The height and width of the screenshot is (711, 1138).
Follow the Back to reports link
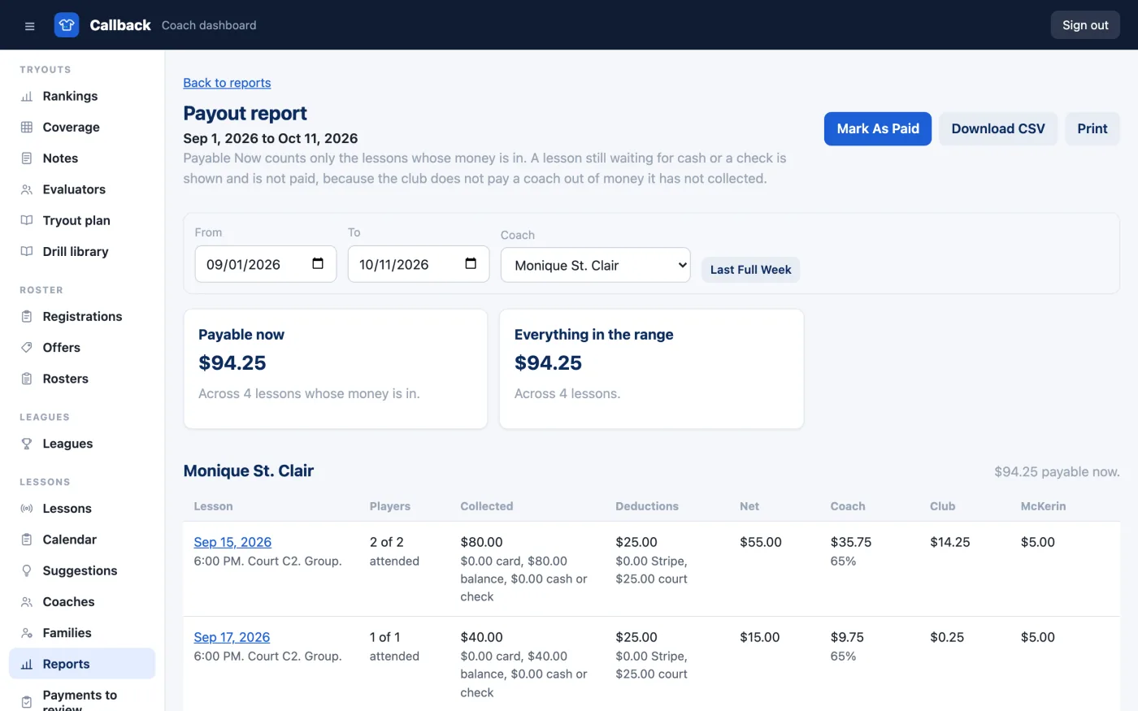click(227, 83)
